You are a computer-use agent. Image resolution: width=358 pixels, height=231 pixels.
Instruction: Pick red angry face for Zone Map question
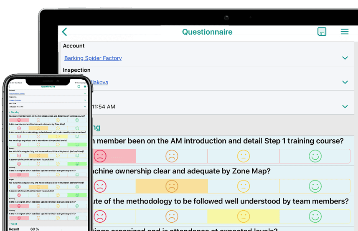(x=100, y=186)
